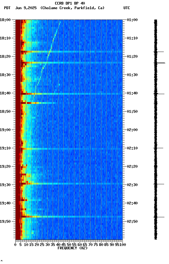Click the PDT time label 19:20
The width and height of the screenshot is (169, 264).
point(5,167)
